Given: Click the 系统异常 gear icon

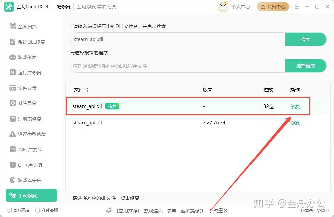Looking at the screenshot, I should pos(13,103).
